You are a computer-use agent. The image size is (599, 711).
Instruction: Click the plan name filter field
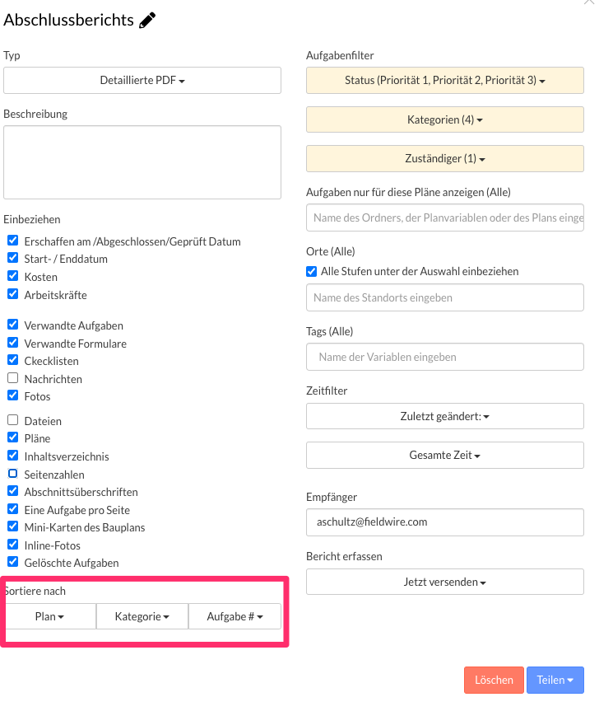445,218
